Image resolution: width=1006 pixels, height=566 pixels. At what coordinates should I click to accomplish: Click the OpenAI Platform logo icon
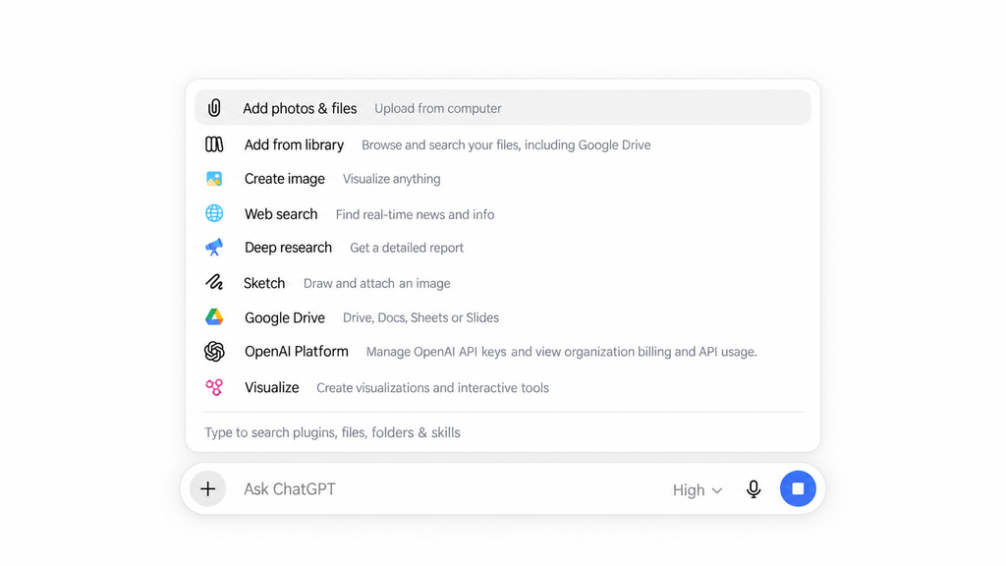pos(214,351)
